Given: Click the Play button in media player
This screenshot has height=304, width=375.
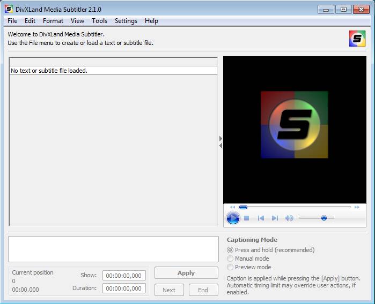Looking at the screenshot, I should (233, 218).
